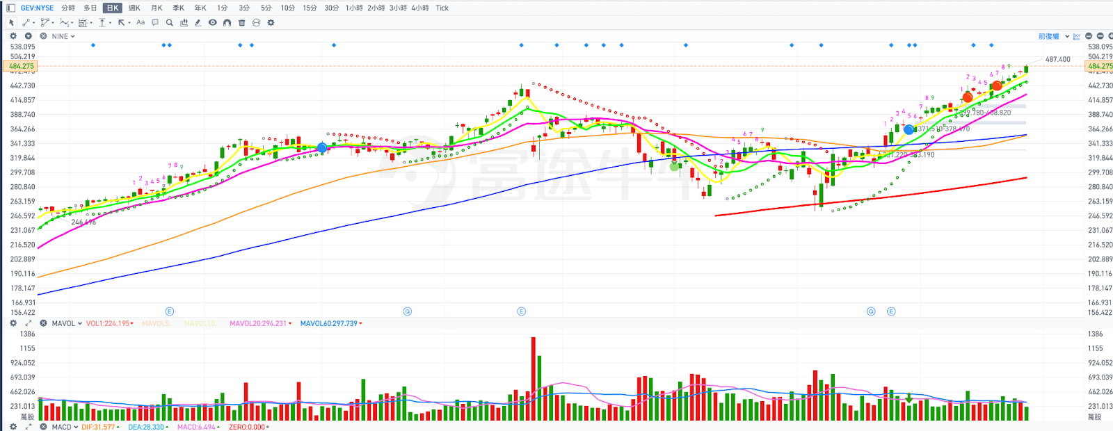Toggle drawings visibility eye icon
The width and height of the screenshot is (1113, 431).
point(212,22)
